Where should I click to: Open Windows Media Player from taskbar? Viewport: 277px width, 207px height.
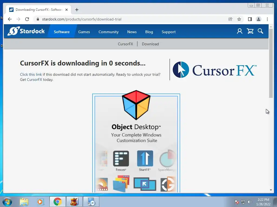(41, 202)
